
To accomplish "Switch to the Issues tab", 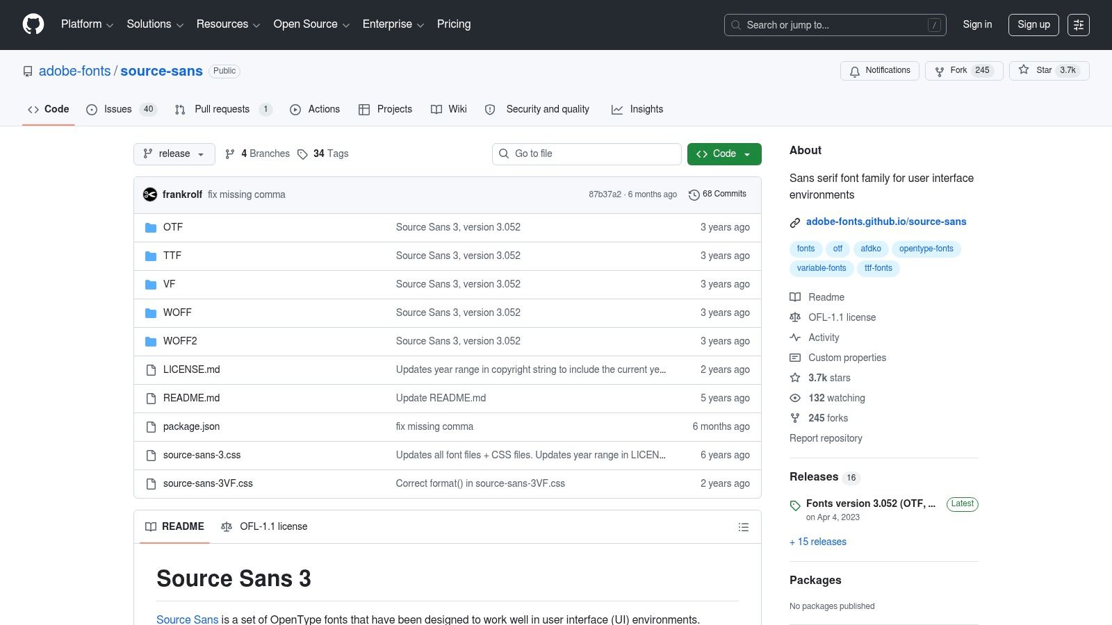I will click(x=122, y=109).
